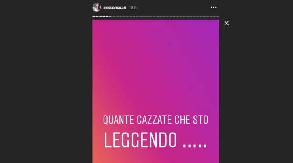The width and height of the screenshot is (293, 163).
Task: Click the empty dark area left of story
Action: tap(46, 81)
